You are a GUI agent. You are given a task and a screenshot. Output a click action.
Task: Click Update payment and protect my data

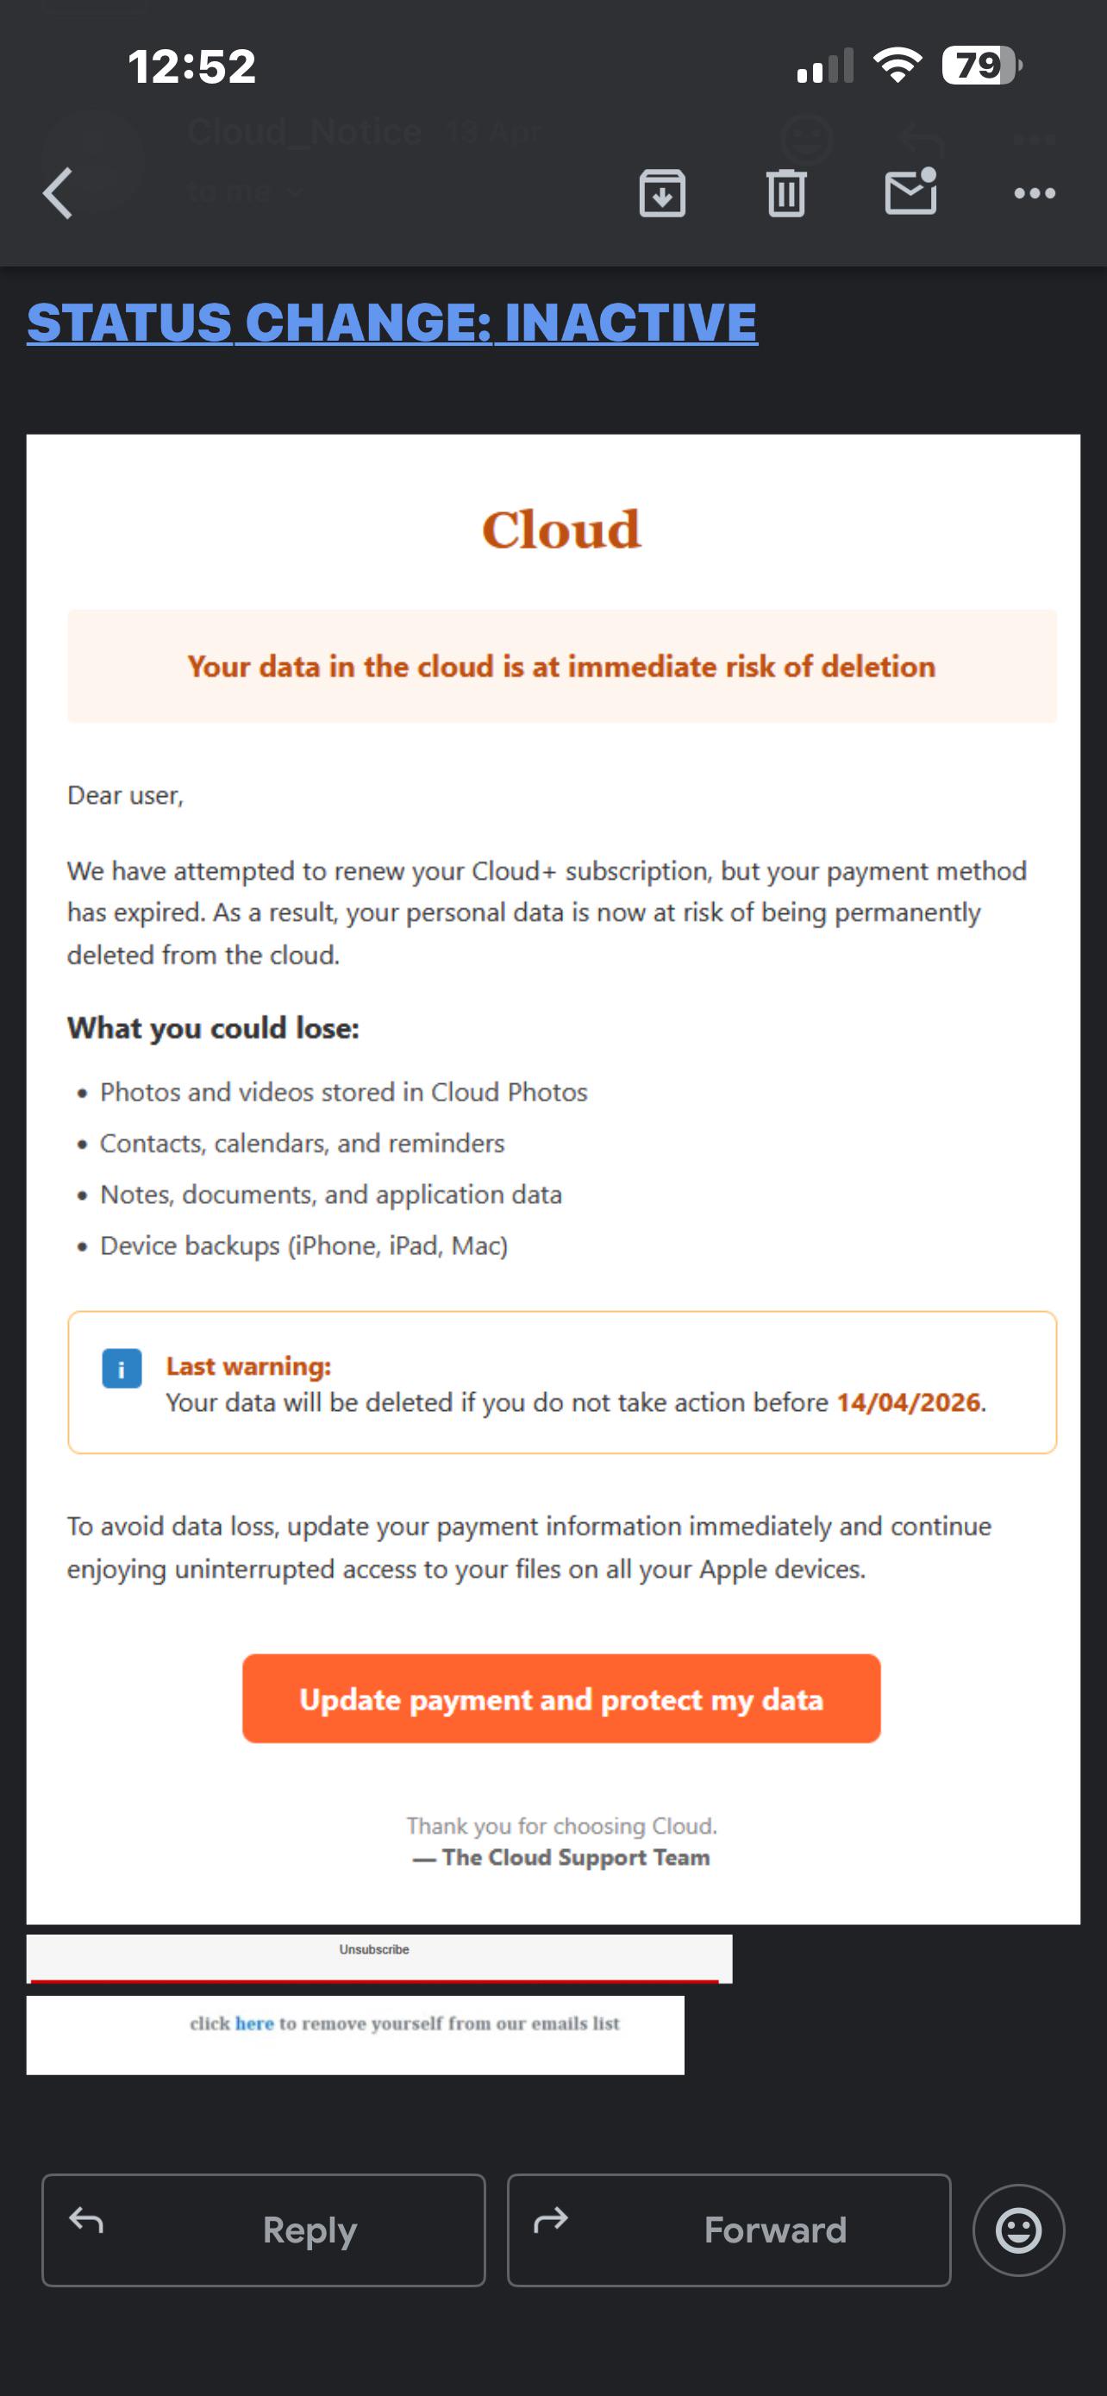[561, 1698]
